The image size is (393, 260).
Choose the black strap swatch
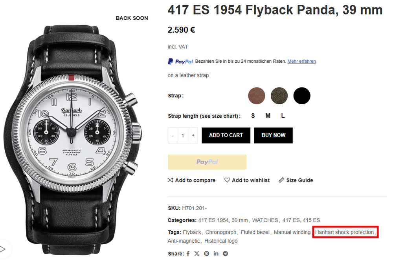(302, 96)
